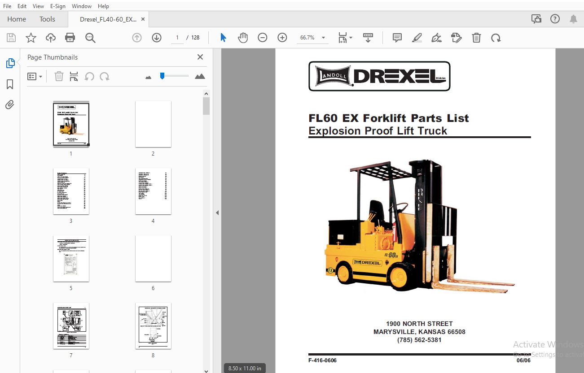Image resolution: width=584 pixels, height=373 pixels.
Task: Close the Drexel_FL40-60_EX document tab
Action: (143, 19)
